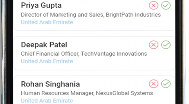The height and width of the screenshot is (104, 189).
Task: Select the TechVantage Innovations company name
Action: coord(114,54)
